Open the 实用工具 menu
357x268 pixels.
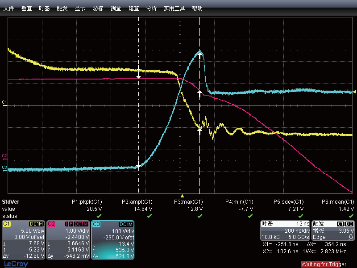[174, 8]
